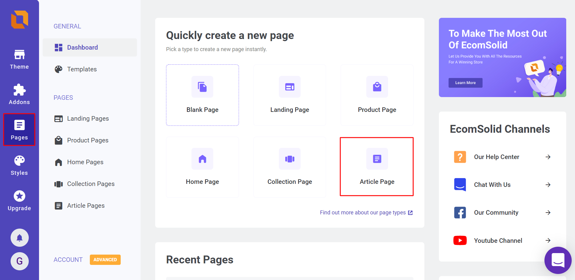Click the Home Pages house icon

(x=58, y=162)
